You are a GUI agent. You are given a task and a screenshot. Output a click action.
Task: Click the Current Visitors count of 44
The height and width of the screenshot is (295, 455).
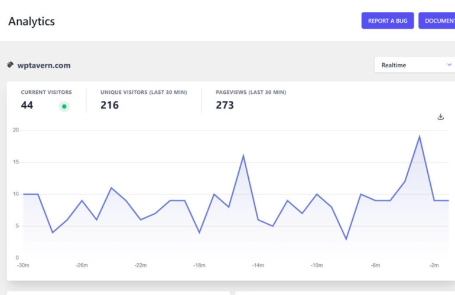point(27,105)
